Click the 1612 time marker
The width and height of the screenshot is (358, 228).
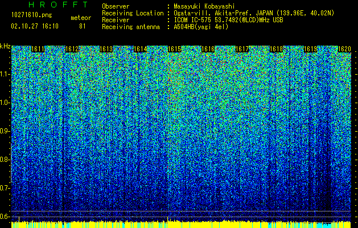coord(72,49)
